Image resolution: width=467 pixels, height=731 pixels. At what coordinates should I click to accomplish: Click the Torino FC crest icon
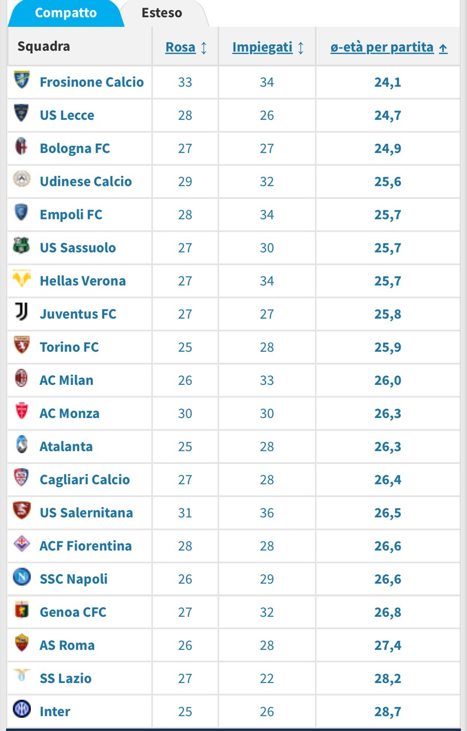(22, 346)
